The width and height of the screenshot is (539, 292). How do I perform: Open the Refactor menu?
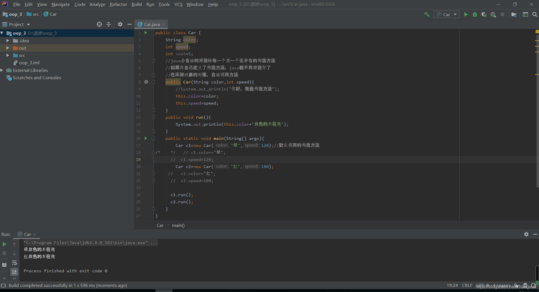click(118, 4)
